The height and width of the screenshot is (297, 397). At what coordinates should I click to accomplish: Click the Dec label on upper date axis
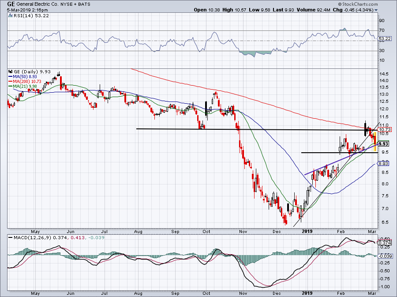277,231
